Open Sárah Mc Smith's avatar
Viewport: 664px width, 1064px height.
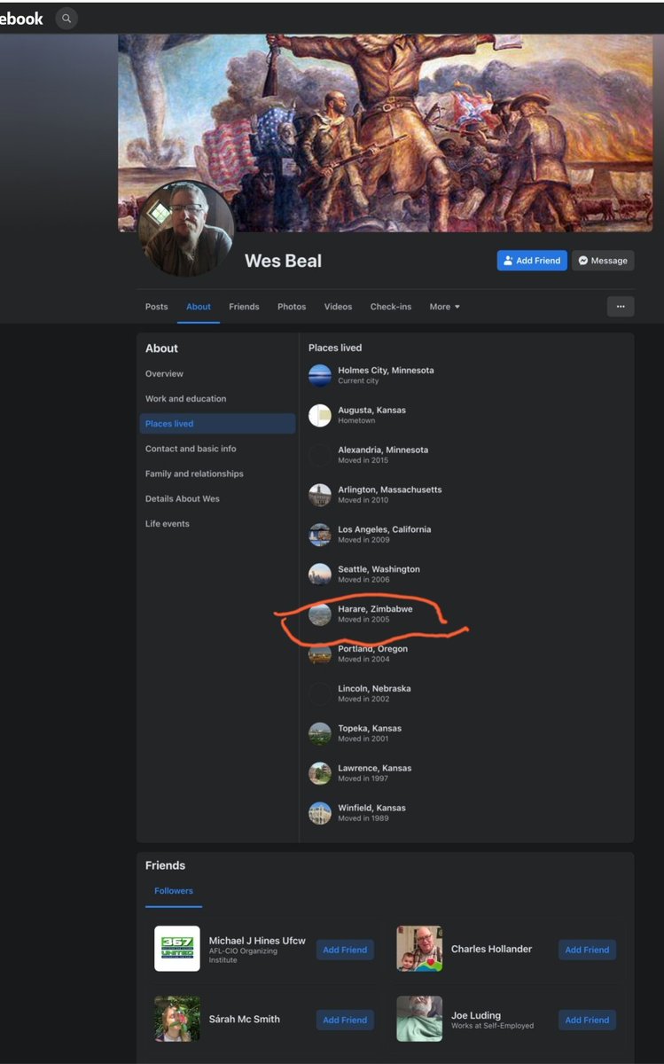pyautogui.click(x=177, y=1019)
